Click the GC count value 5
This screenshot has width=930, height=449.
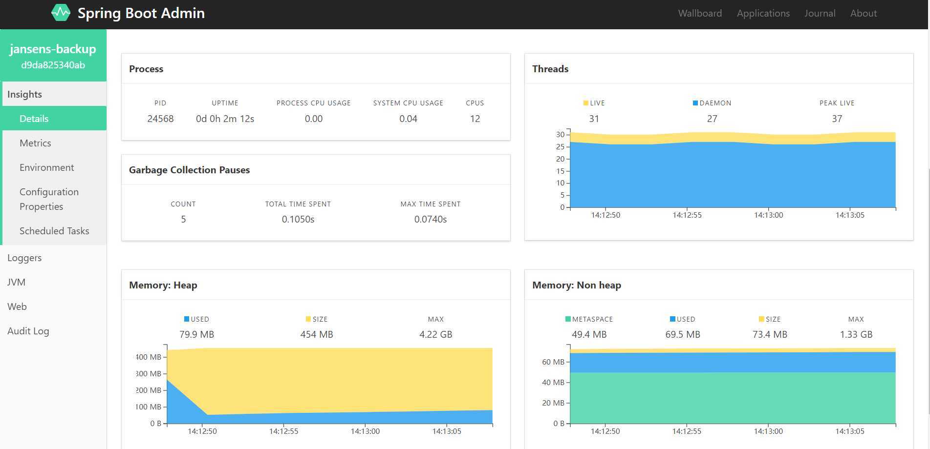coord(183,219)
